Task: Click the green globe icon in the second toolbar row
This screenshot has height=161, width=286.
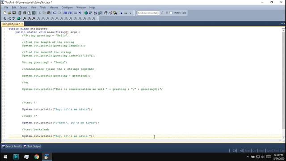Action: point(19,19)
